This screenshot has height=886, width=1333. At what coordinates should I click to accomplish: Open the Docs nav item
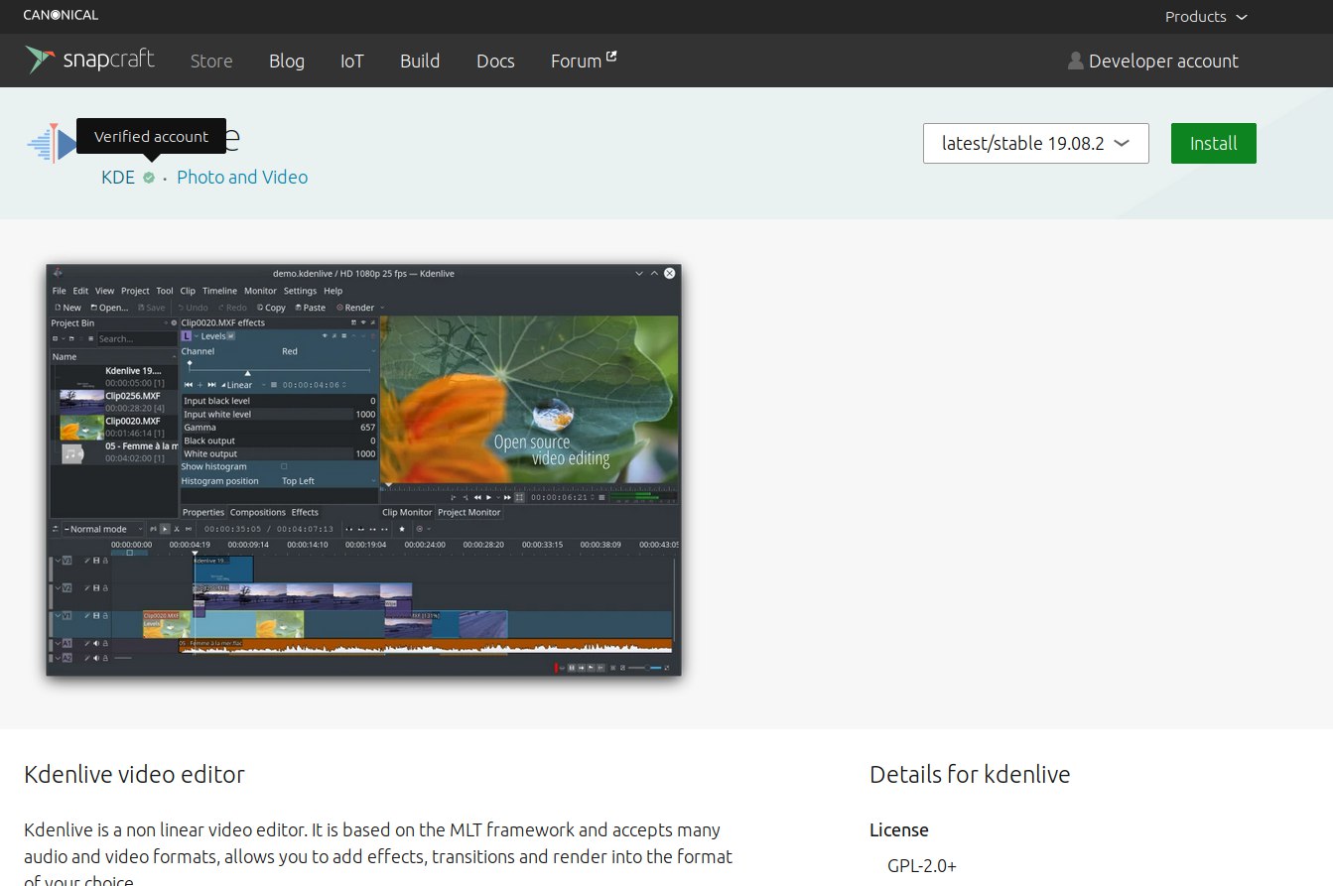click(495, 61)
